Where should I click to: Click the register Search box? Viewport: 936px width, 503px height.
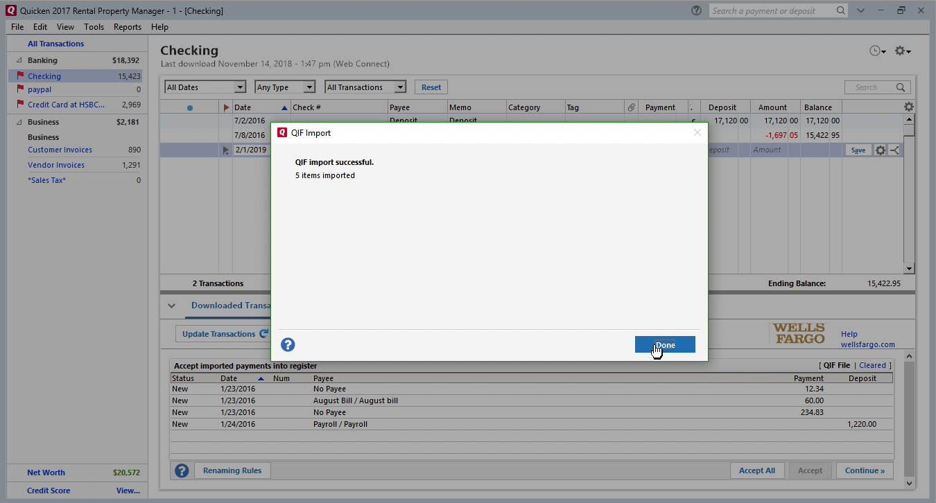877,87
